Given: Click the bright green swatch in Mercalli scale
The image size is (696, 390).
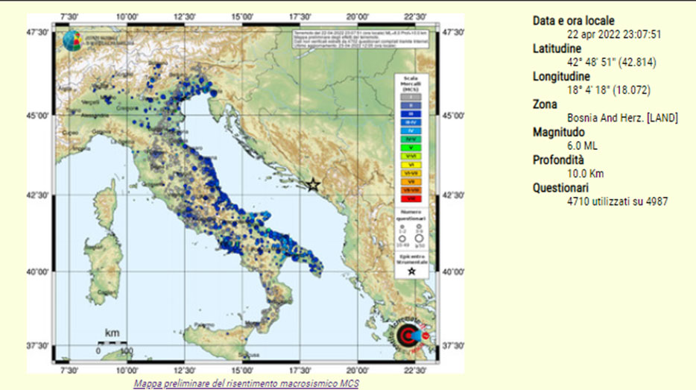Looking at the screenshot, I should coord(411,148).
